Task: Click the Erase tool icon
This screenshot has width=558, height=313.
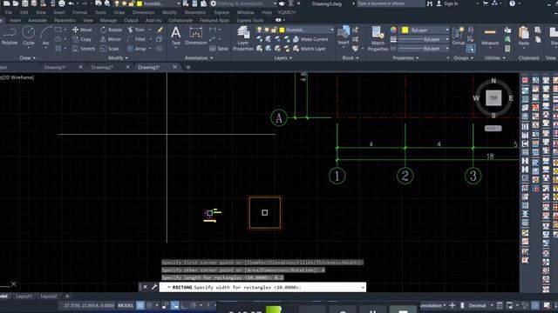Action: (160, 30)
